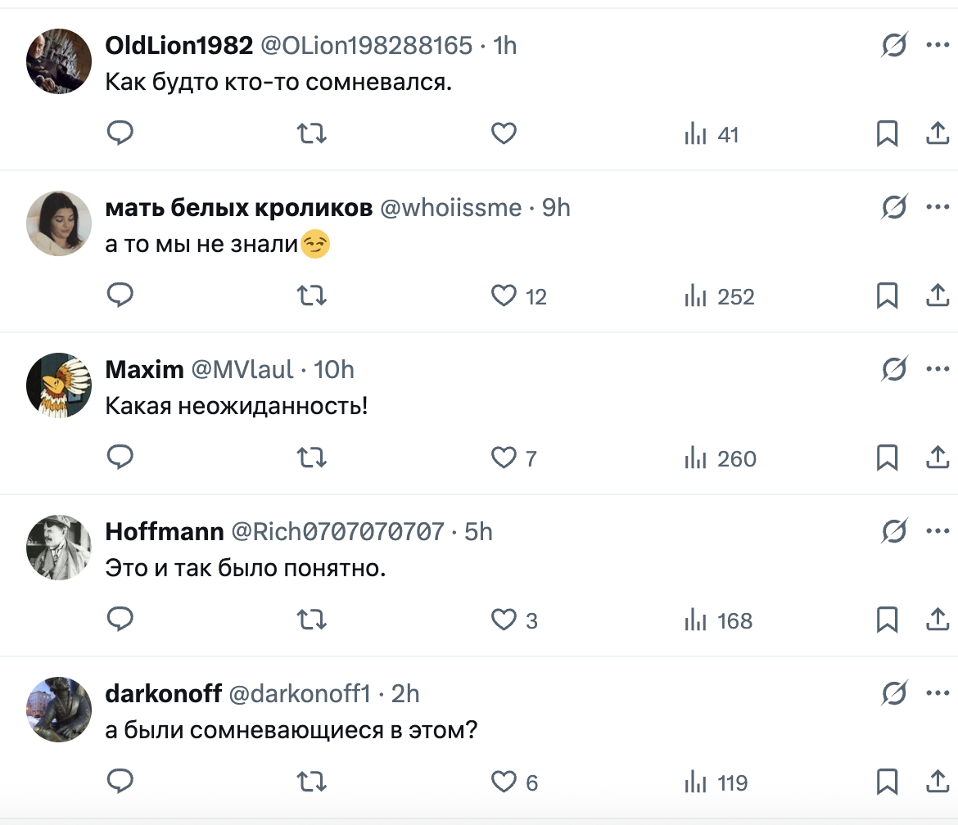Reply to OldLion1982's tweet
Screen dimensions: 958x825
pos(120,133)
